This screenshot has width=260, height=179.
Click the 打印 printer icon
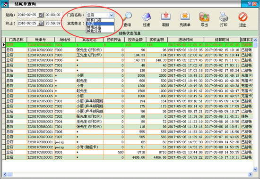point(224,17)
